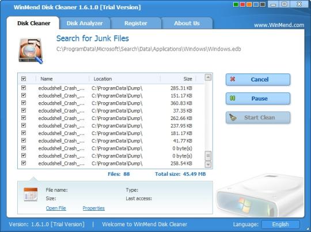311x232 pixels.
Task: Click the Open File link
Action: [x=56, y=208]
